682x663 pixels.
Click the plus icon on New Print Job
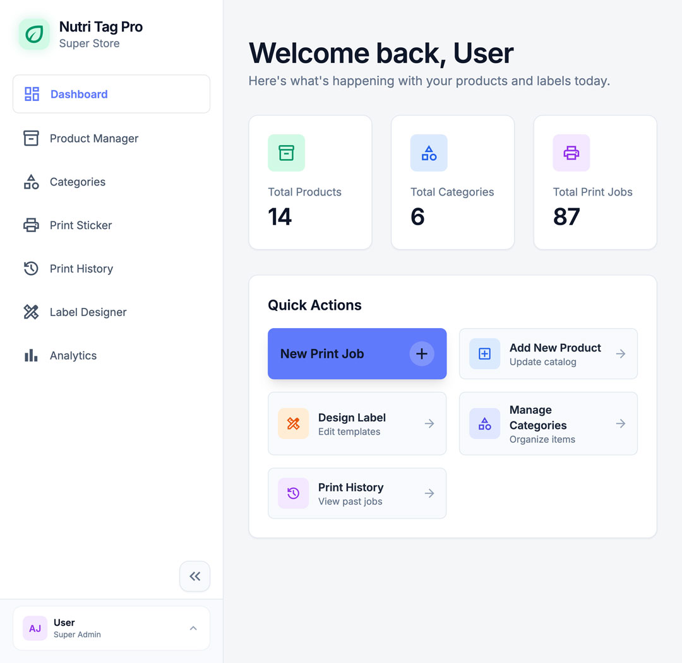[421, 354]
